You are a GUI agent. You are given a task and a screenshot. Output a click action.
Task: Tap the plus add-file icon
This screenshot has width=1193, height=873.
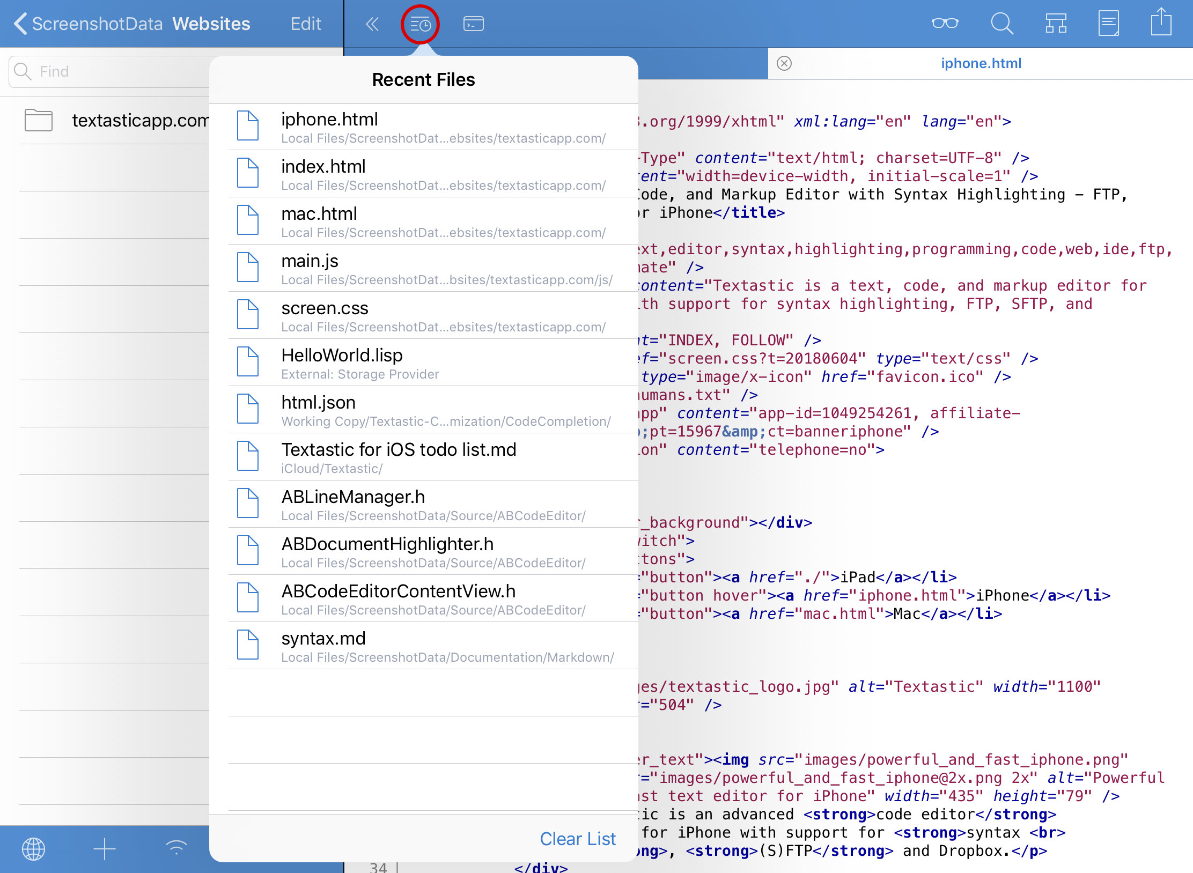(x=105, y=849)
